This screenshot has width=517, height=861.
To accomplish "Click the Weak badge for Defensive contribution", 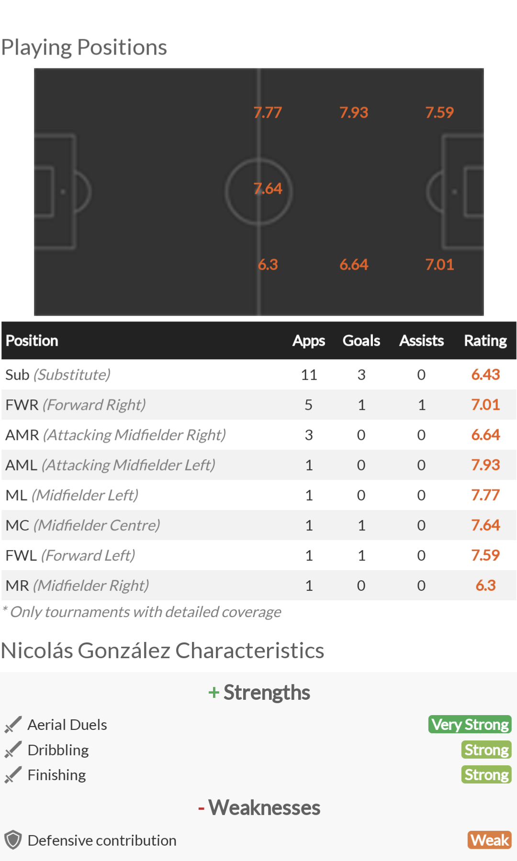I will pos(490,840).
